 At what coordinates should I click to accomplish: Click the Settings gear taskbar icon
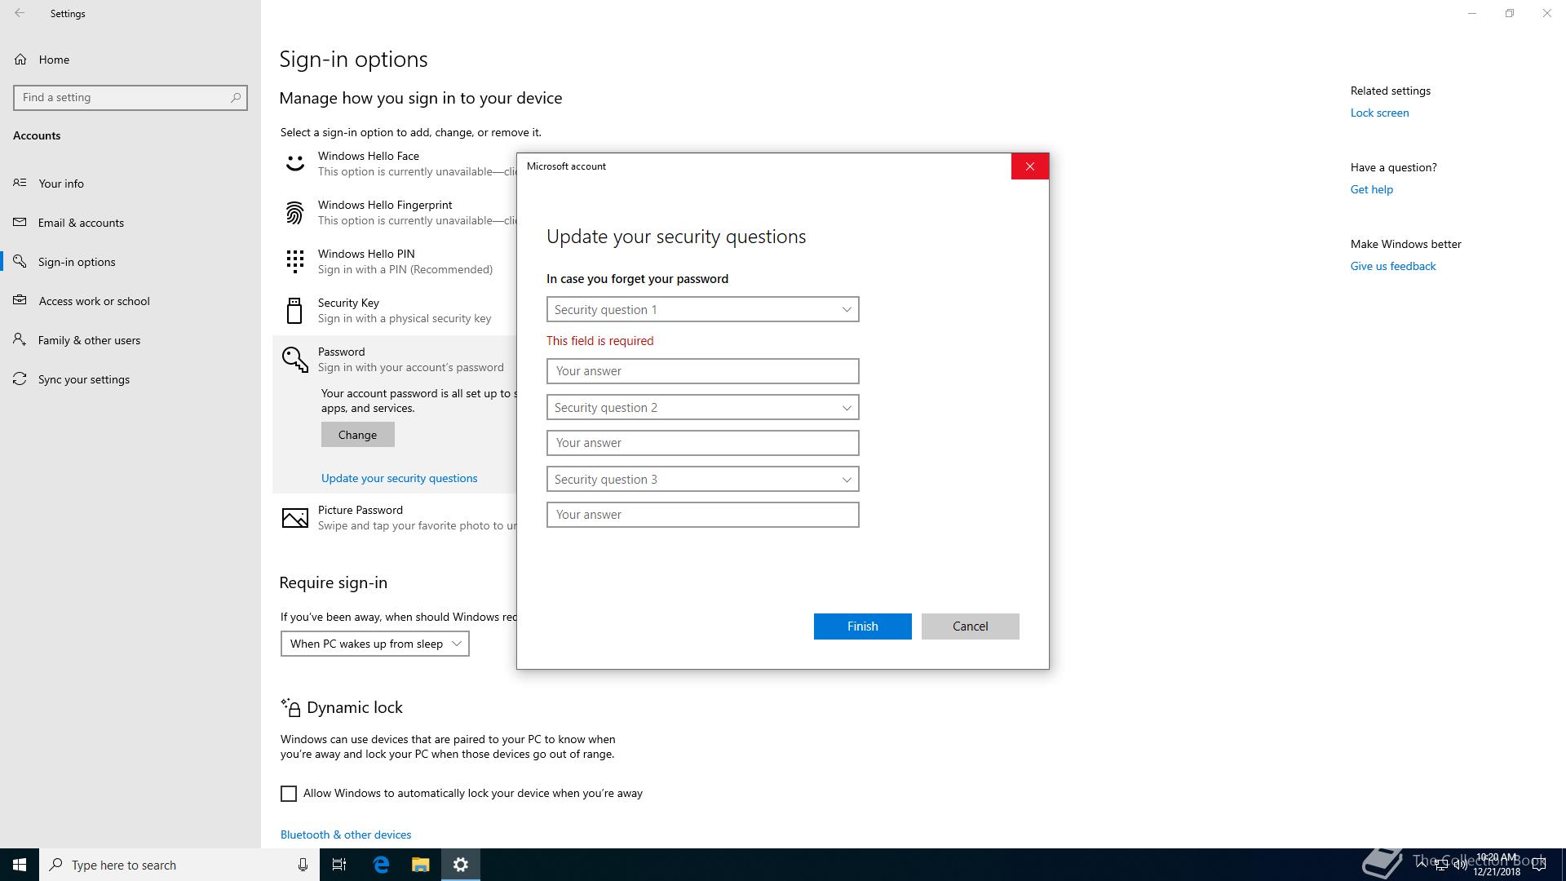pyautogui.click(x=461, y=865)
